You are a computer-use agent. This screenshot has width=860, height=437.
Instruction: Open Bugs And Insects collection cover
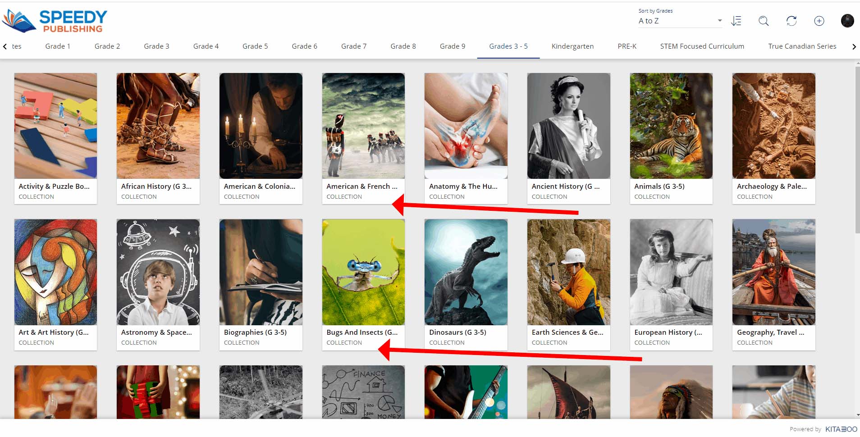coord(363,272)
